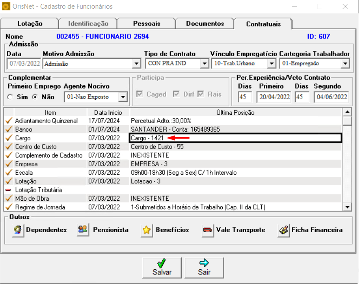Select the Cargo - 1421 row
The image size is (359, 284).
coord(235,138)
